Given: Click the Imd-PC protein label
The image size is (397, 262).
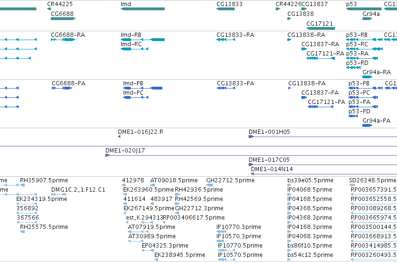Looking at the screenshot, I should (x=133, y=93).
